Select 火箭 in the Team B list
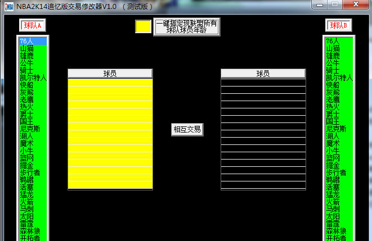The width and height of the screenshot is (372, 241). click(x=339, y=202)
